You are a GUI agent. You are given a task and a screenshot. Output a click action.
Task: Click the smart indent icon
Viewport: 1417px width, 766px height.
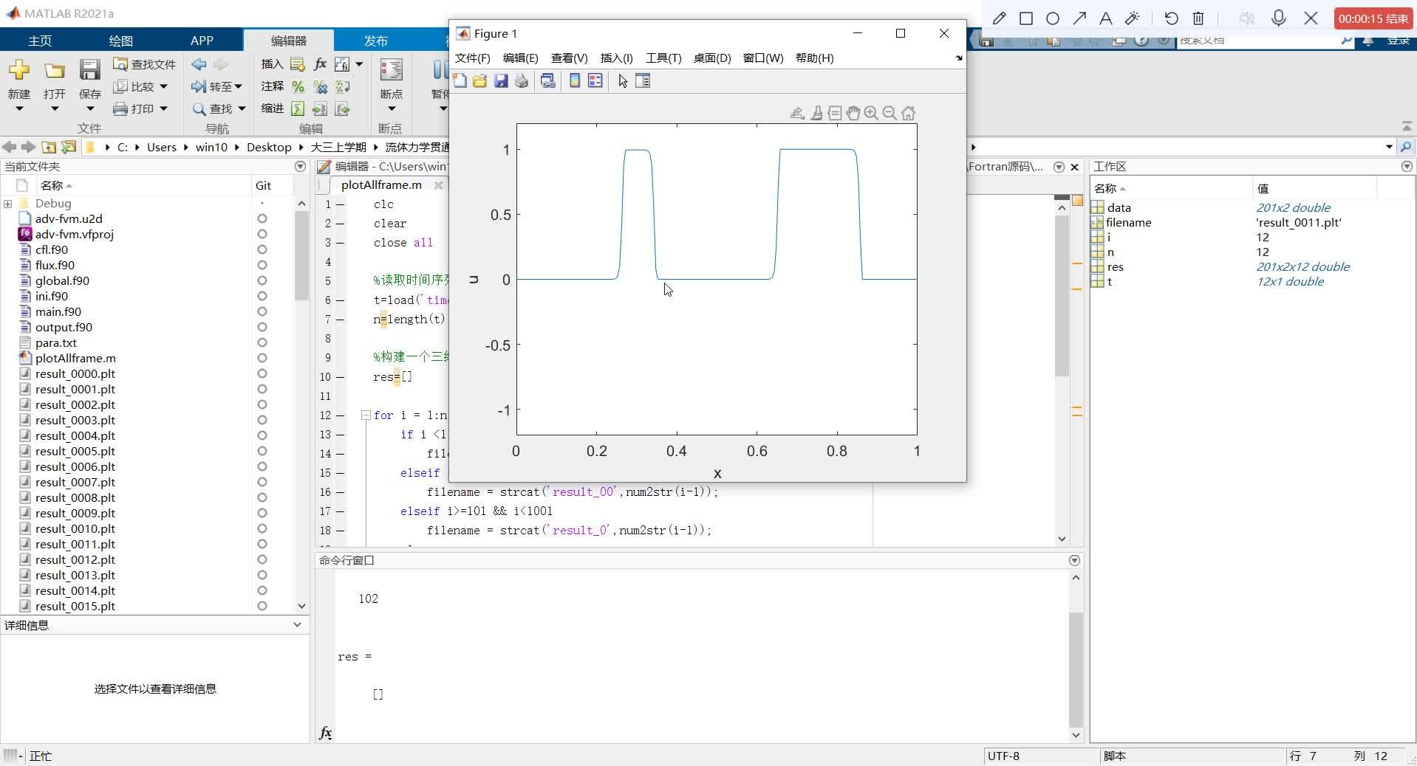pos(298,108)
